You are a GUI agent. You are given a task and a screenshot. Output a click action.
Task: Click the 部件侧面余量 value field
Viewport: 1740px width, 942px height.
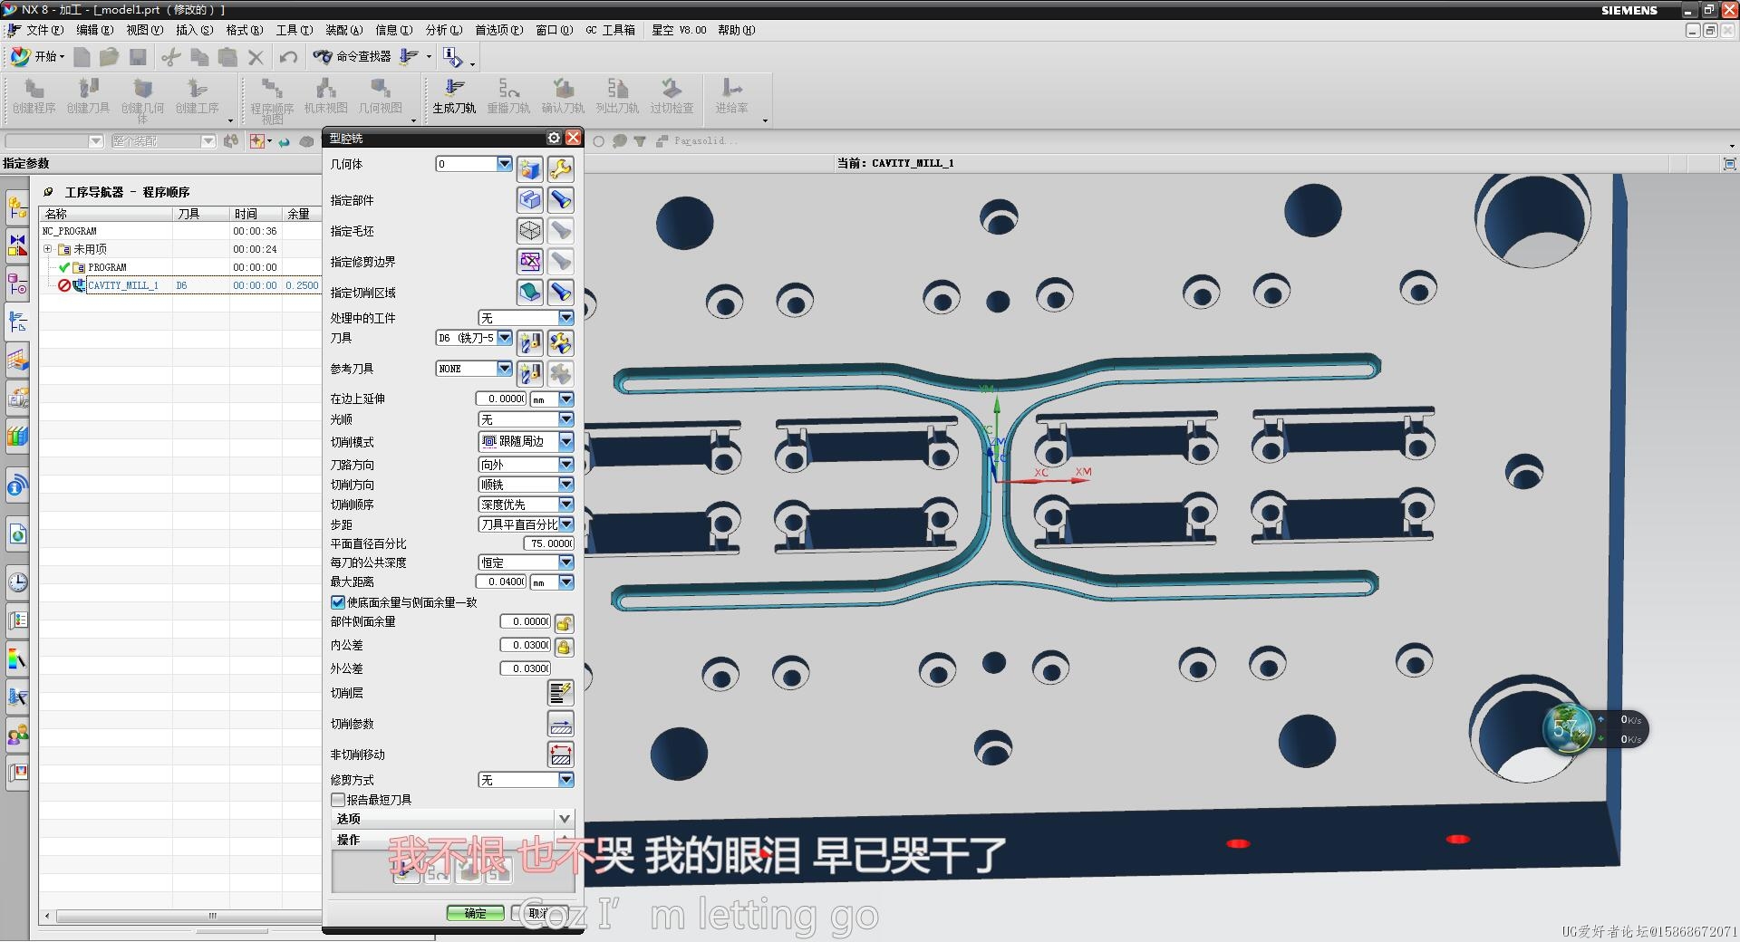526,621
